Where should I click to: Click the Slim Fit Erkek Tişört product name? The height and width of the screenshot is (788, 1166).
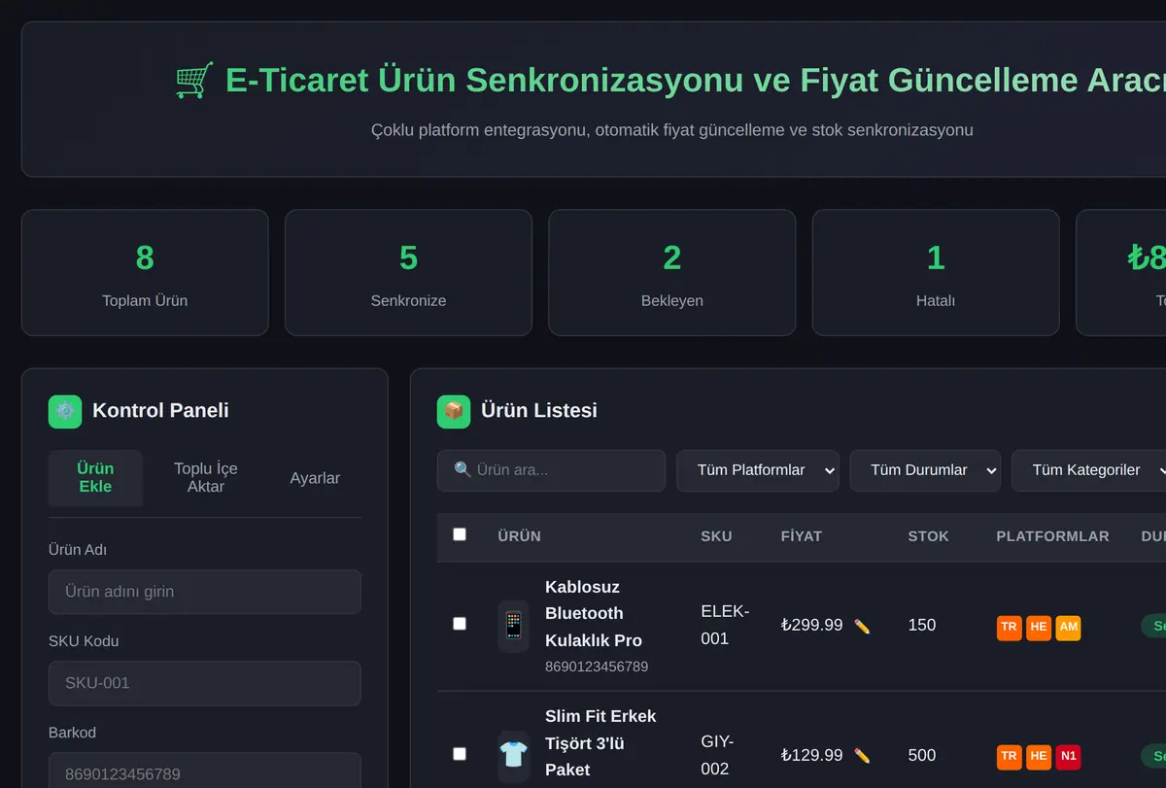coord(600,743)
